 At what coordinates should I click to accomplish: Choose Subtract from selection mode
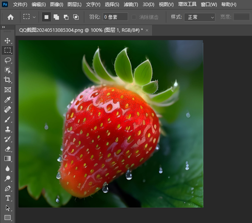point(66,17)
